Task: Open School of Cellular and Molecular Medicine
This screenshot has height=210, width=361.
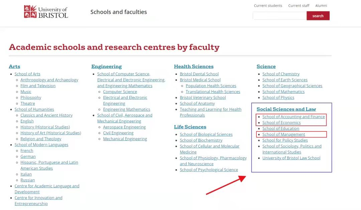Action: pos(210,149)
